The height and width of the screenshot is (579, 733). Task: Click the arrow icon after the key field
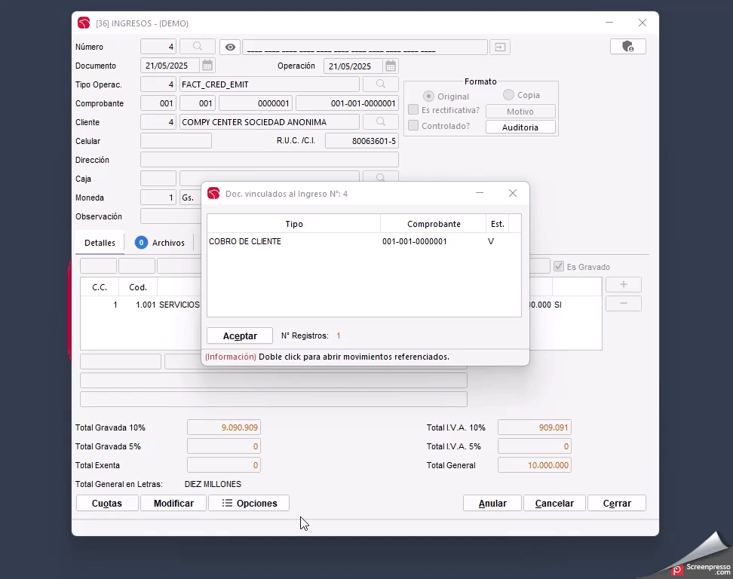pyautogui.click(x=499, y=47)
